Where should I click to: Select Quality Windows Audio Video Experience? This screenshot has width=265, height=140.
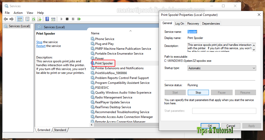pos(123,93)
